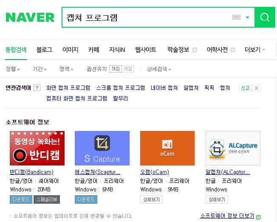Click the green search magnifier button

(x=265, y=17)
